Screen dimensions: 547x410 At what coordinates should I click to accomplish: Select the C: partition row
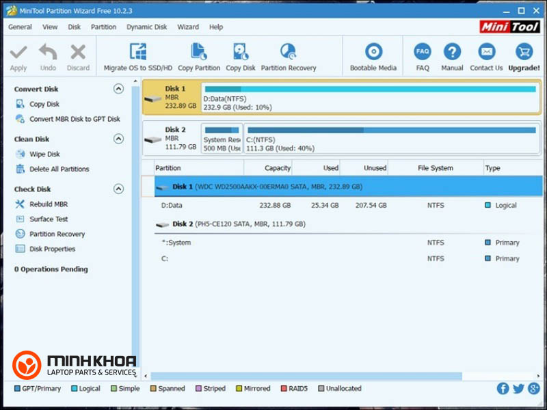point(348,259)
